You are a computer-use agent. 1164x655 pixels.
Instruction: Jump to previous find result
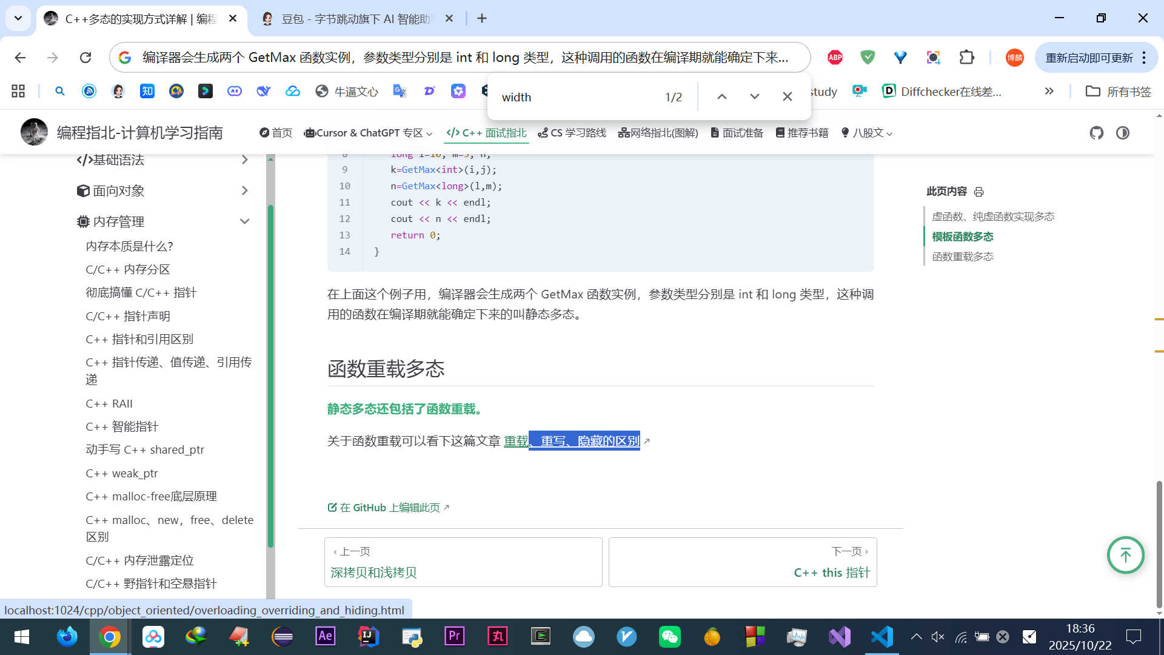(x=721, y=96)
